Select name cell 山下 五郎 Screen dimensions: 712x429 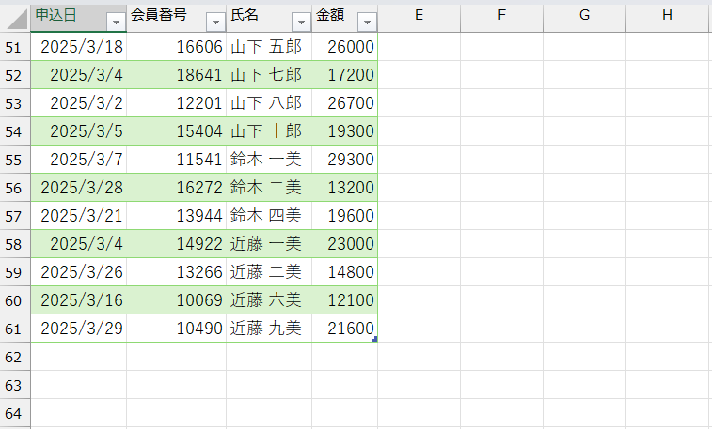point(269,47)
